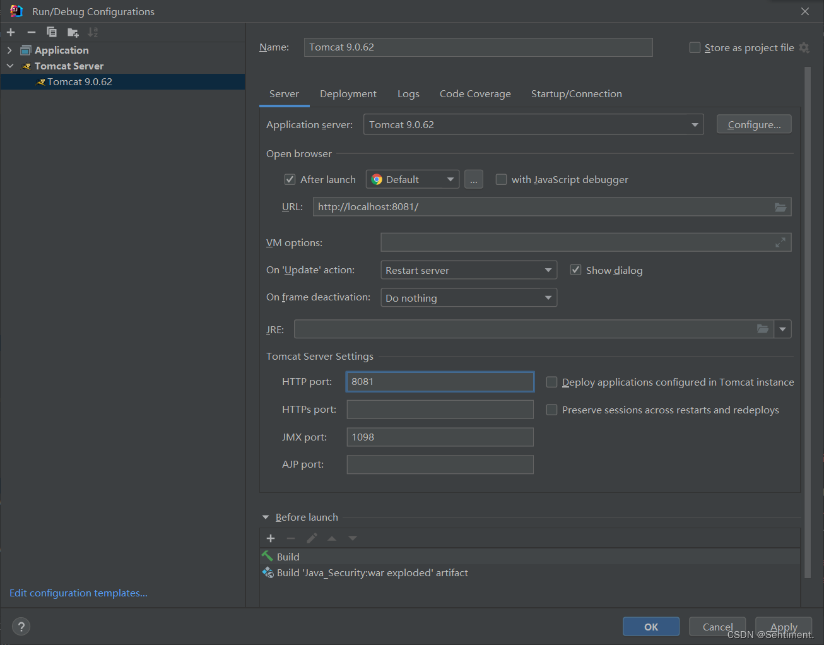Click the IntelliJ IDEA logo in the title bar
The image size is (824, 645).
tap(16, 11)
